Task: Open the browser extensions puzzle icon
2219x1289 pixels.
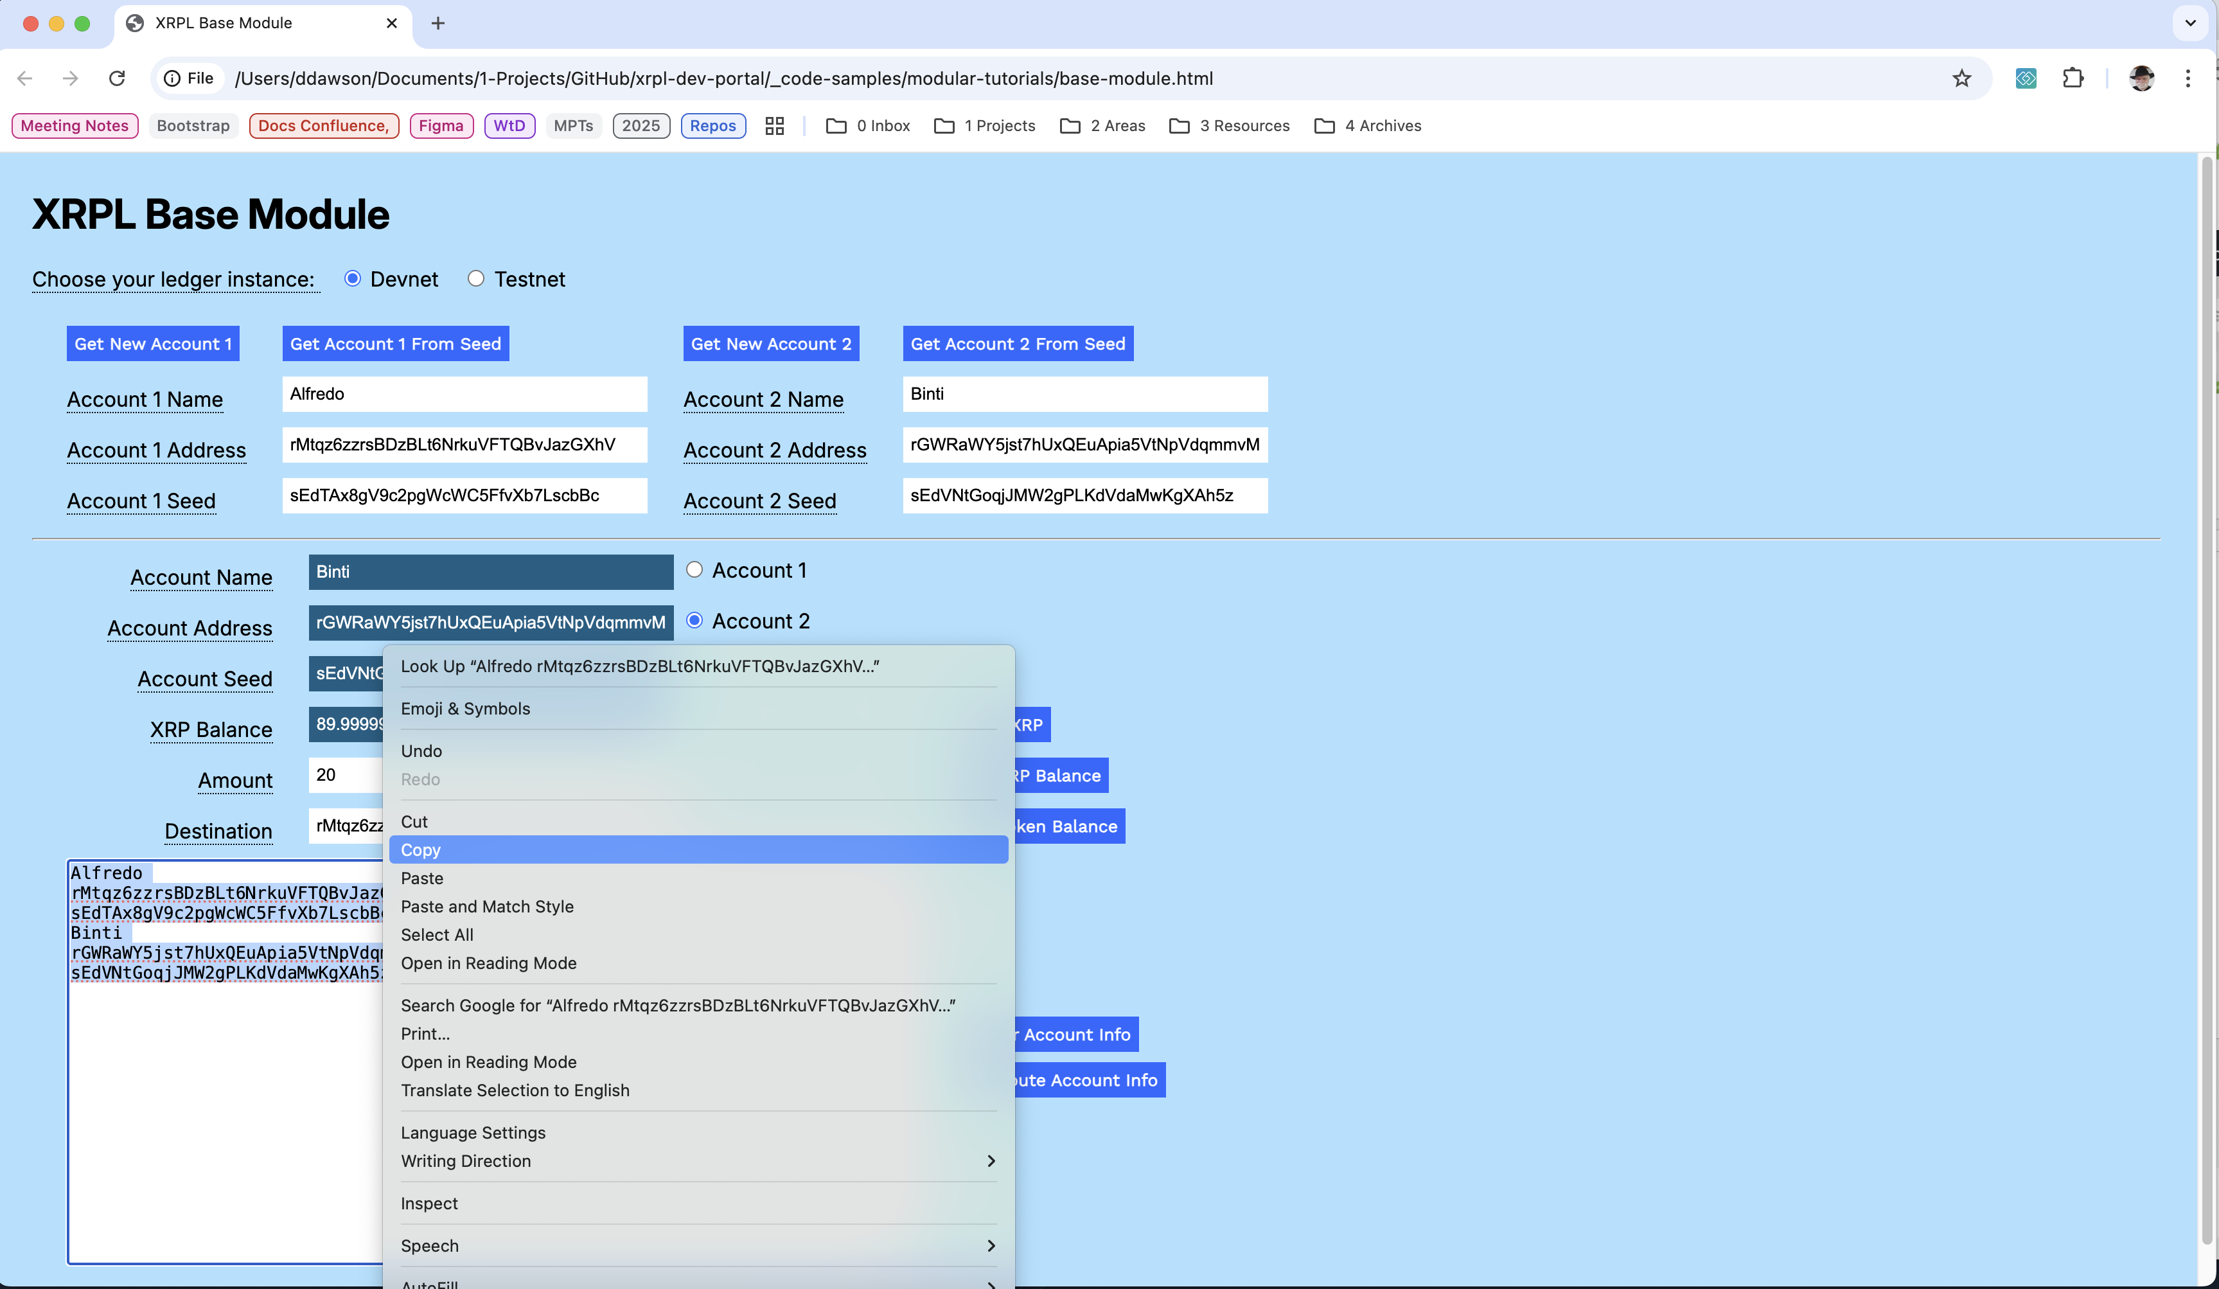Action: click(x=2074, y=78)
